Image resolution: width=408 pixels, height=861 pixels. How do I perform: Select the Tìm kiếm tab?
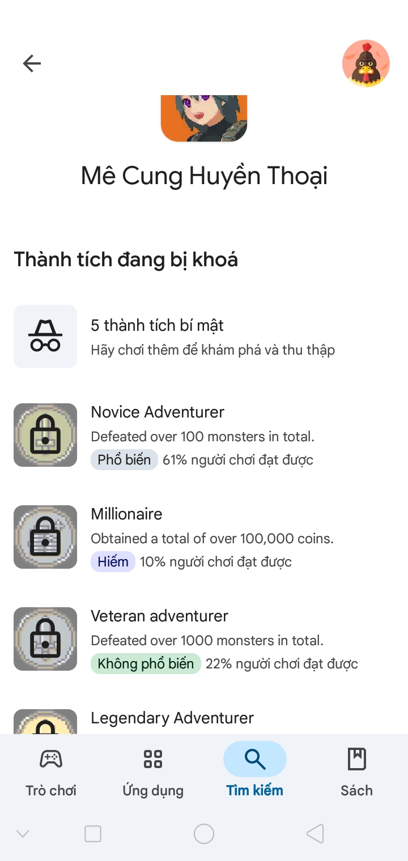pyautogui.click(x=255, y=769)
